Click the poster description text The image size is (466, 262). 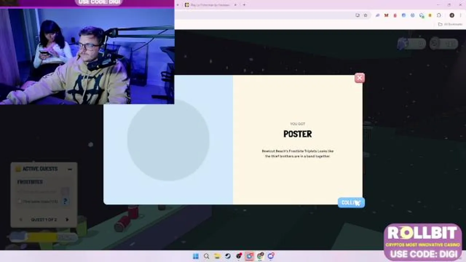297,154
